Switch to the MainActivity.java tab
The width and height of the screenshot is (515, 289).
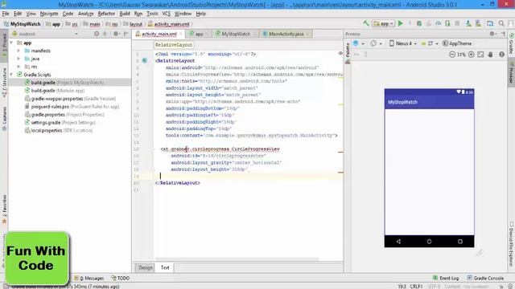pos(286,34)
